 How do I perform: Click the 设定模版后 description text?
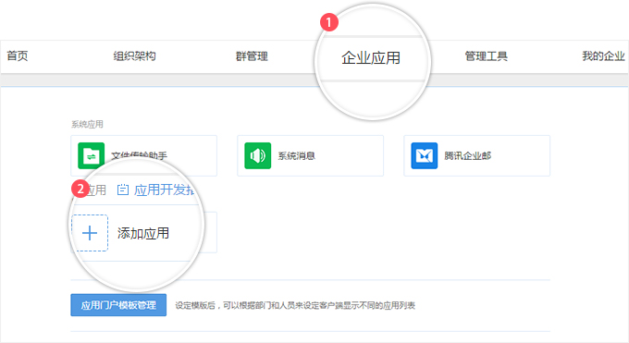point(295,306)
